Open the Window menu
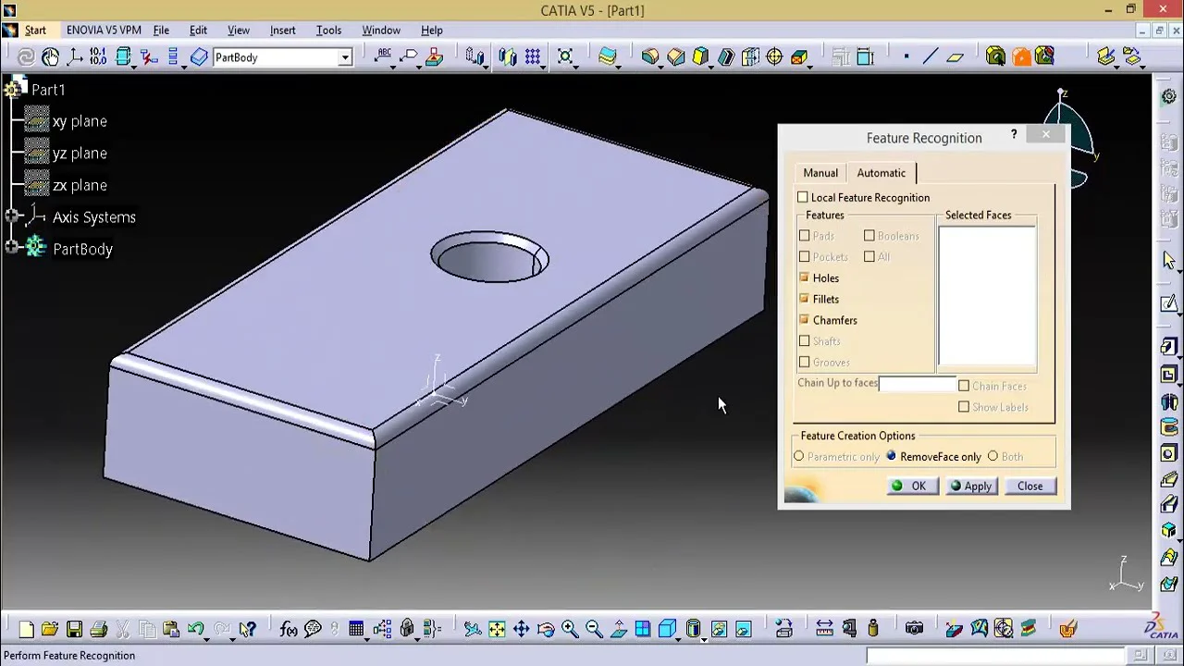The image size is (1184, 666). [381, 30]
